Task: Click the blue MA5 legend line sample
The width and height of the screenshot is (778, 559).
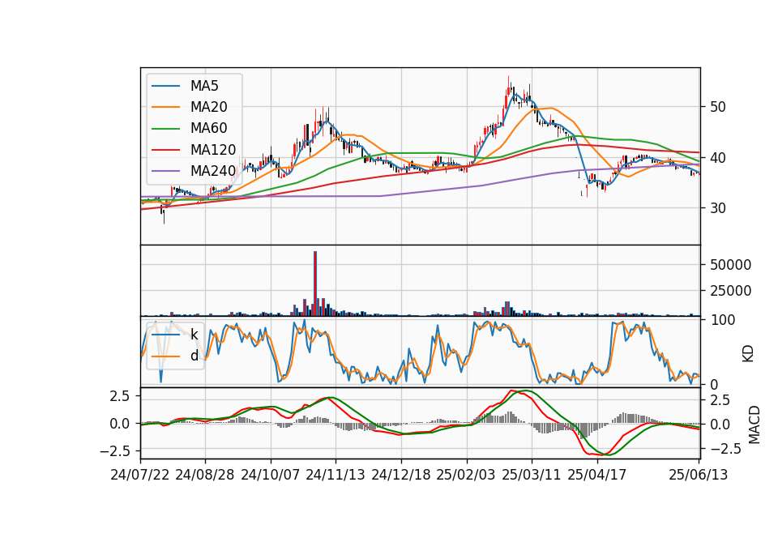Action: pyautogui.click(x=165, y=86)
